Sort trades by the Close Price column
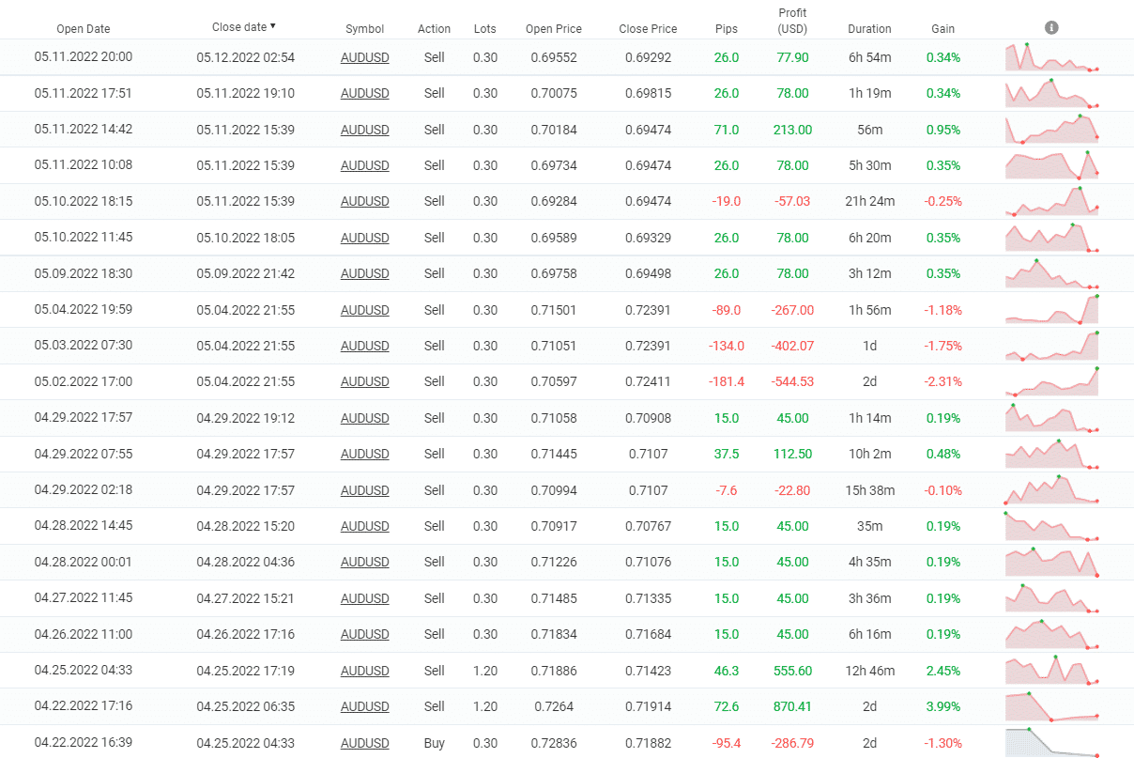This screenshot has height=758, width=1134. click(x=648, y=28)
